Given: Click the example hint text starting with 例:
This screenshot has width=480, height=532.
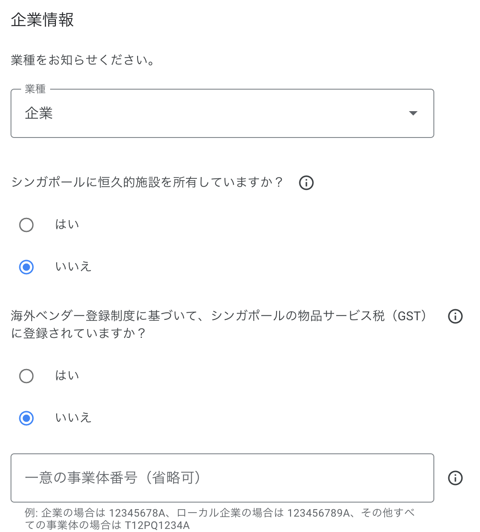Looking at the screenshot, I should pos(220,519).
